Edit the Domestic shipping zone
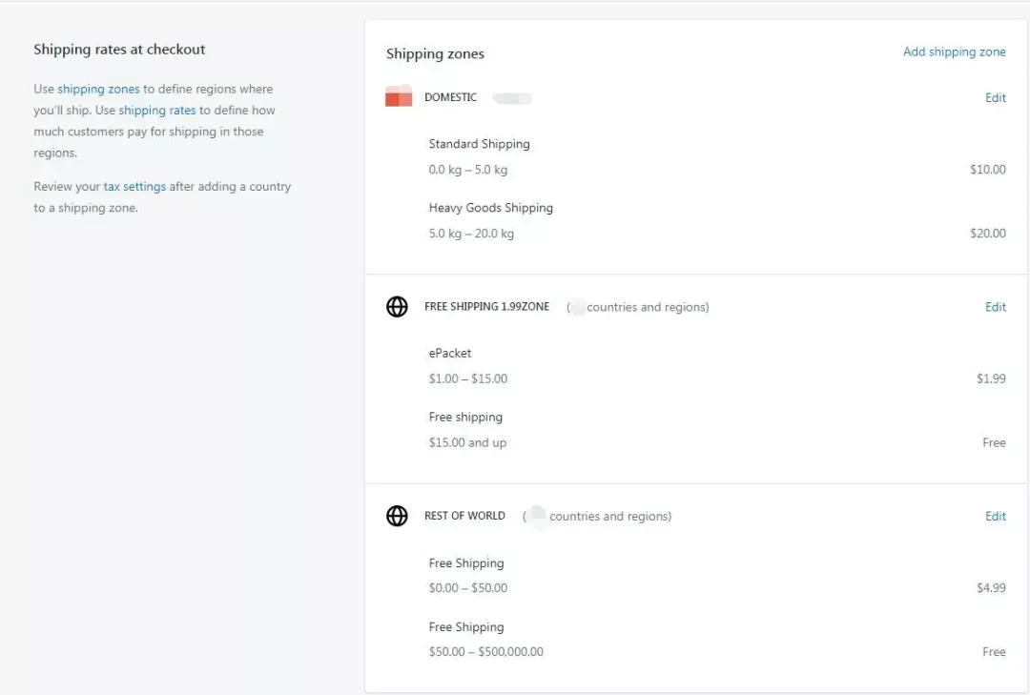This screenshot has height=695, width=1030. 995,97
